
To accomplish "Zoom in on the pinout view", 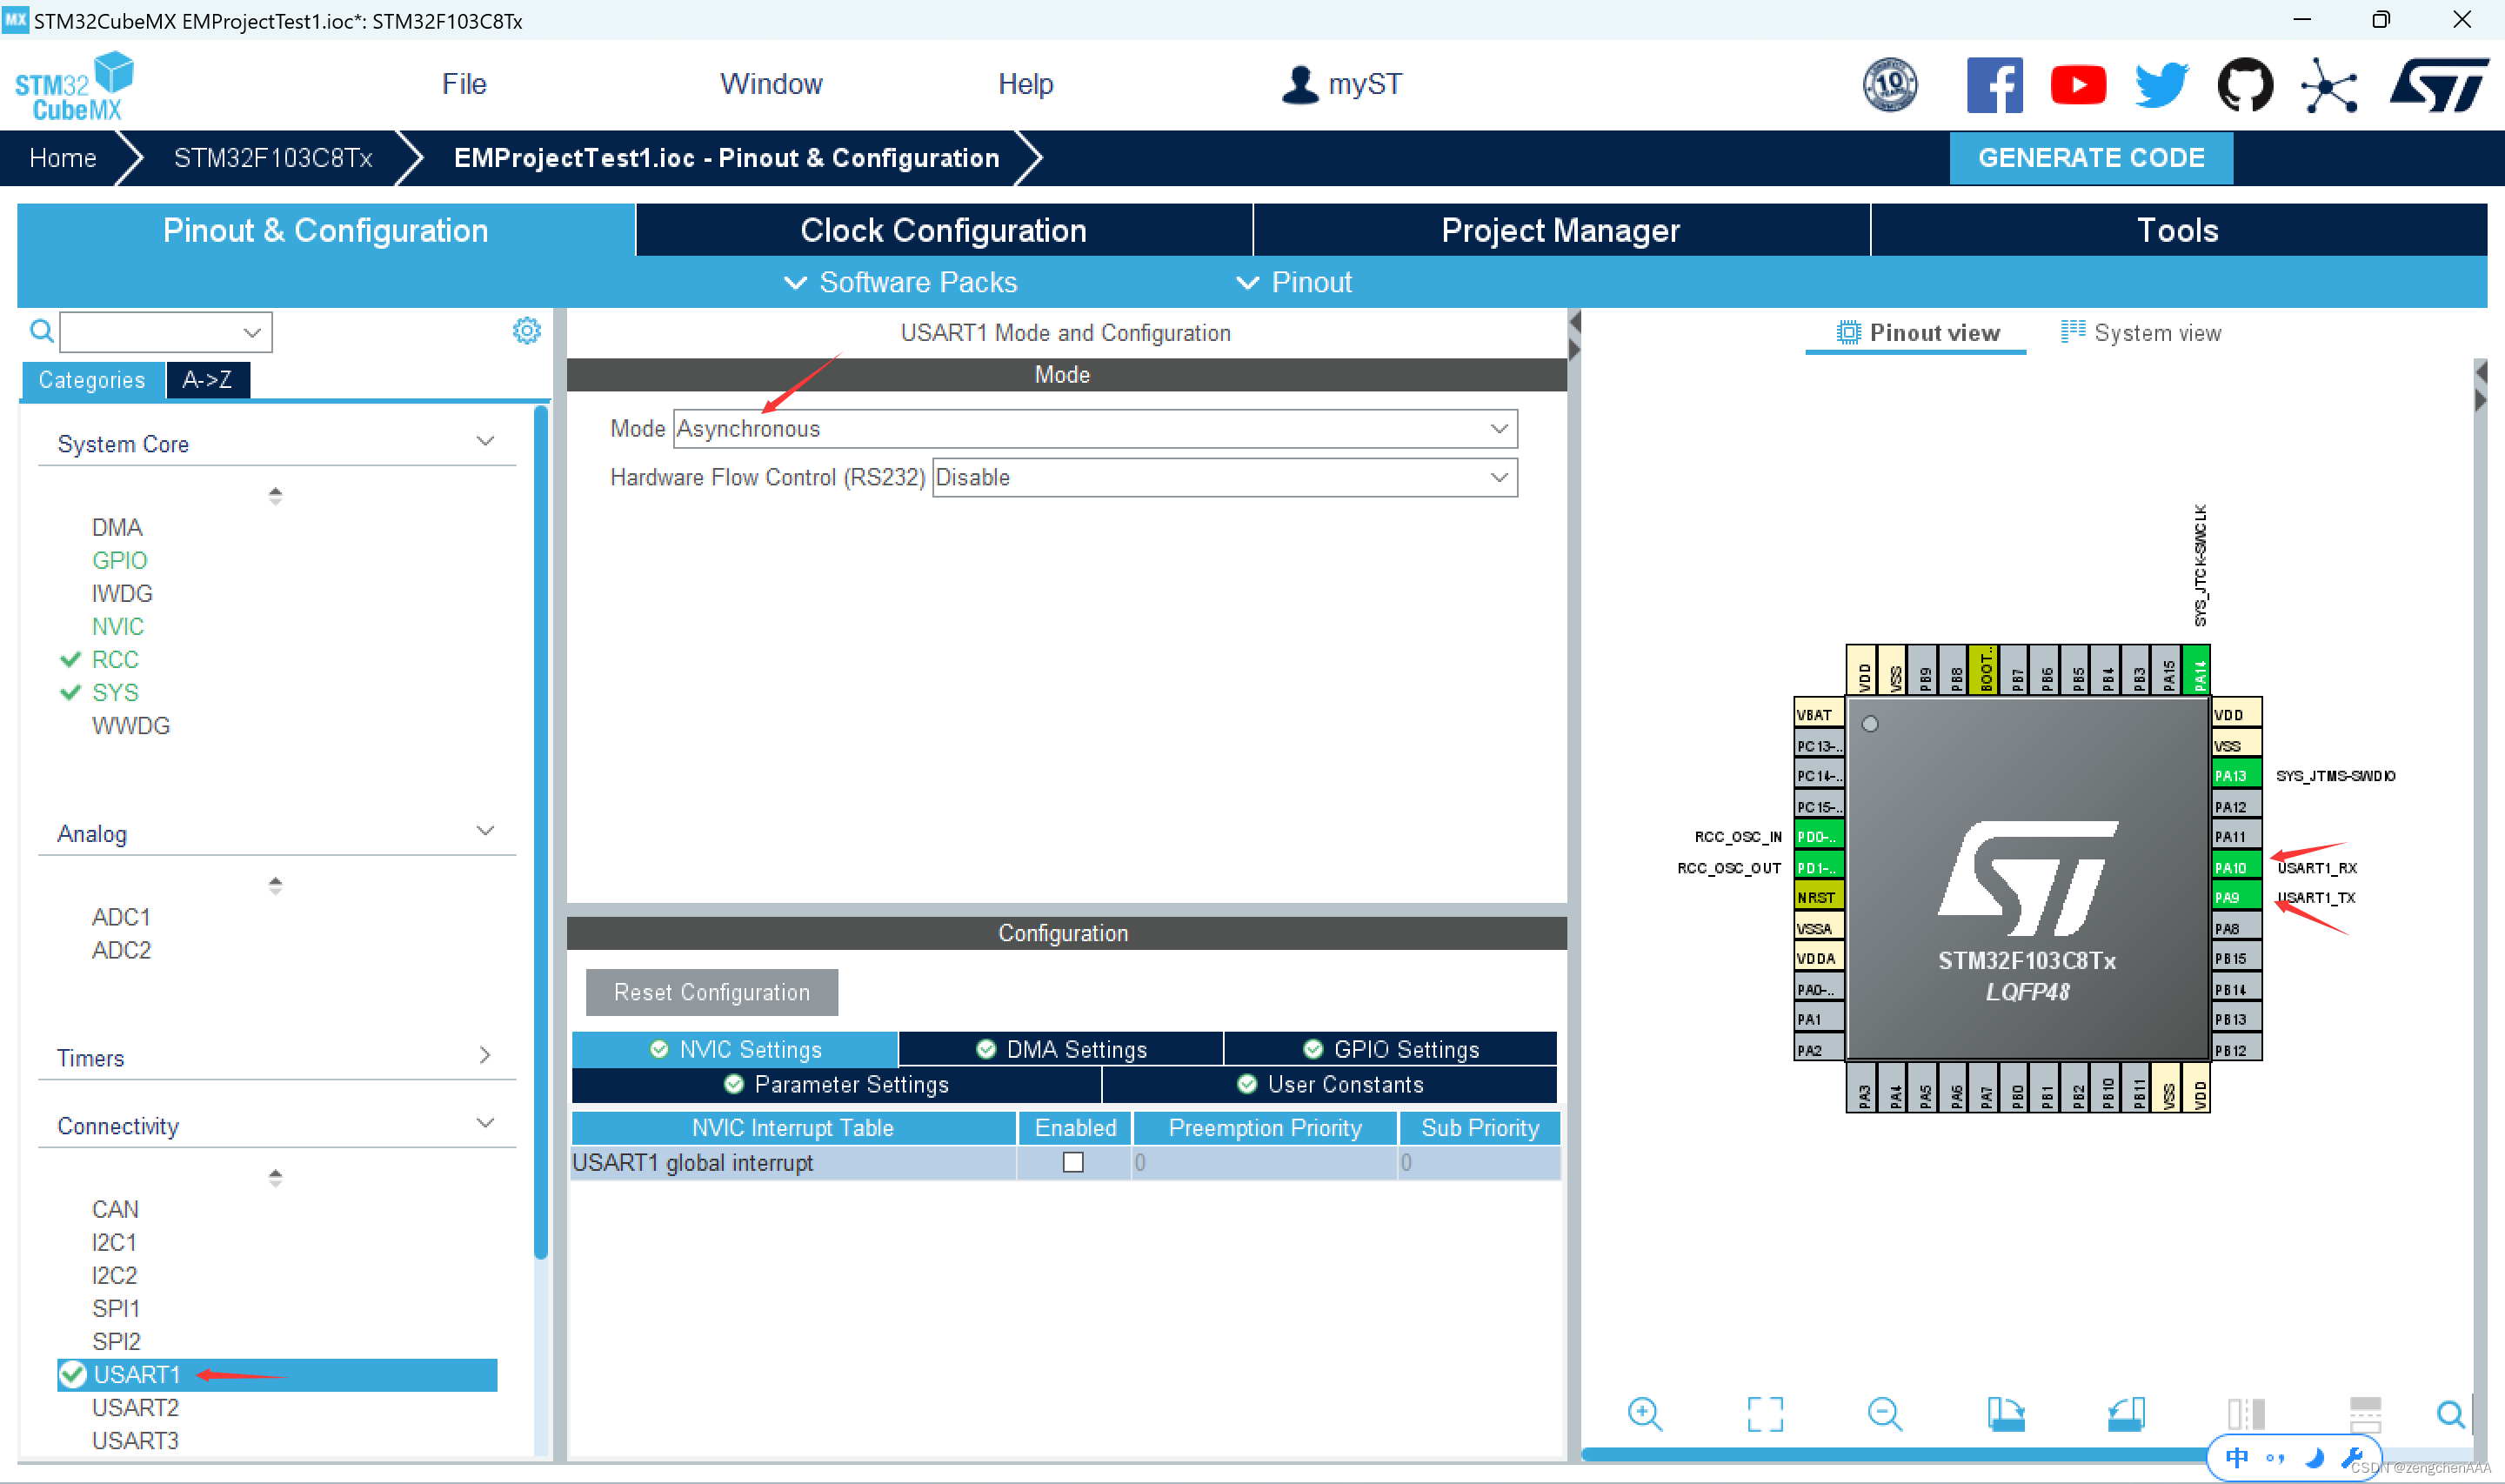I will [x=1646, y=1414].
